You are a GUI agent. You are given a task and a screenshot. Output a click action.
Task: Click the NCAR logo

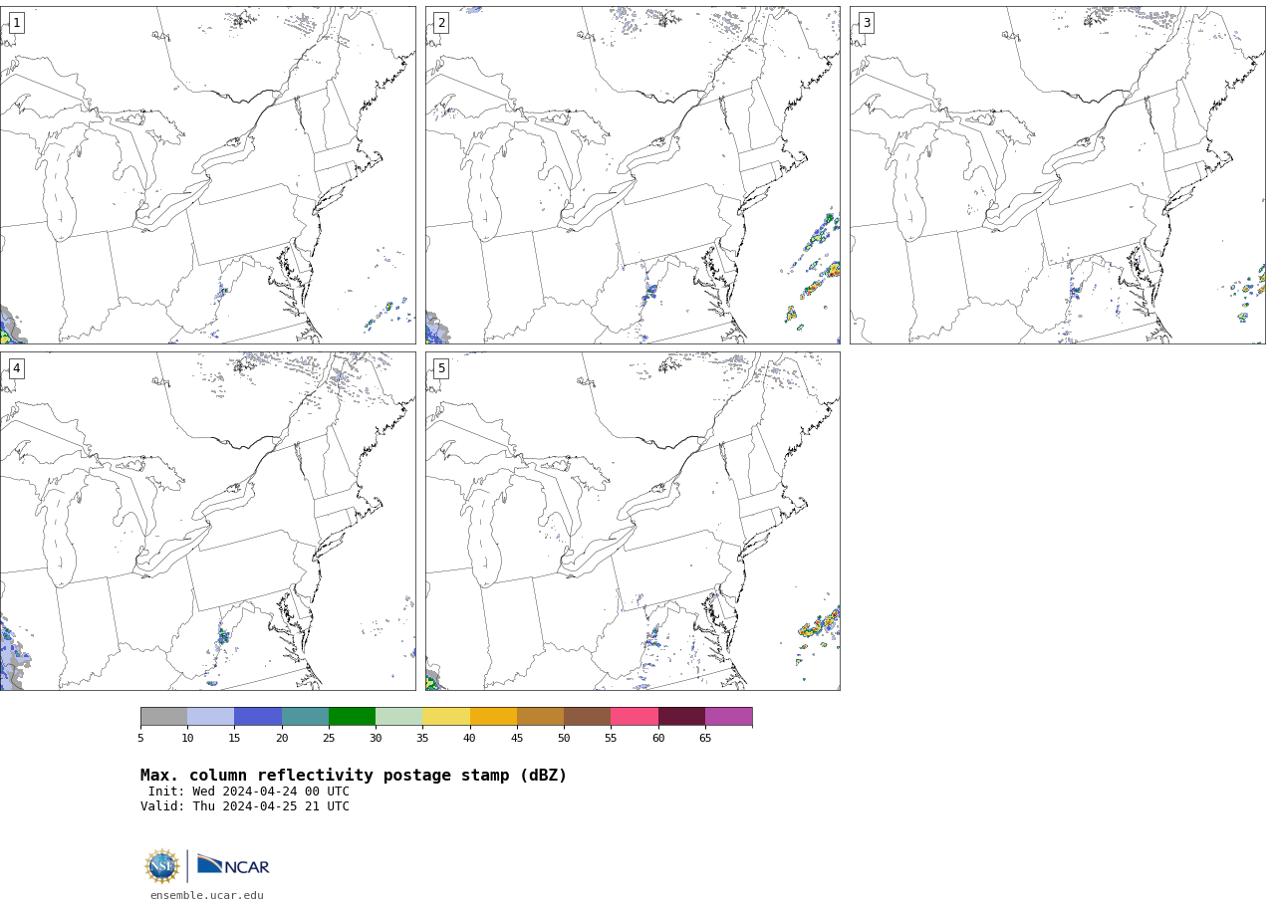[233, 865]
